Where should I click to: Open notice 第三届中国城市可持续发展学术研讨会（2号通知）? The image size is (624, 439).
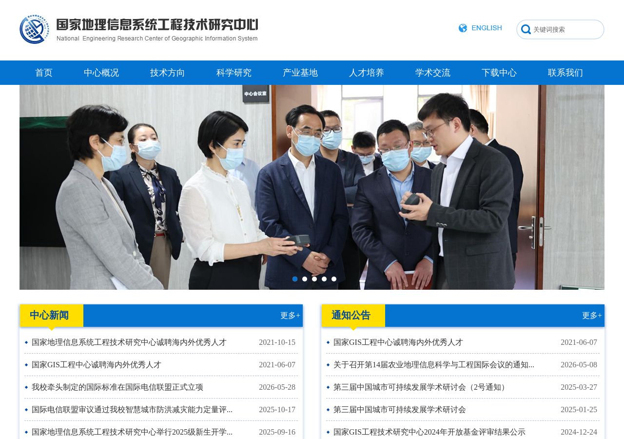[x=421, y=387]
